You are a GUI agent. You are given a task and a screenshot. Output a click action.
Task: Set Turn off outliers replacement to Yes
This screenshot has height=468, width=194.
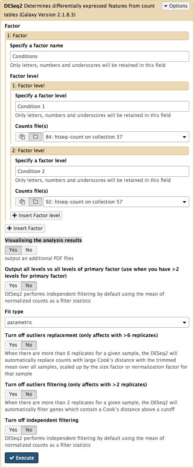13,345
